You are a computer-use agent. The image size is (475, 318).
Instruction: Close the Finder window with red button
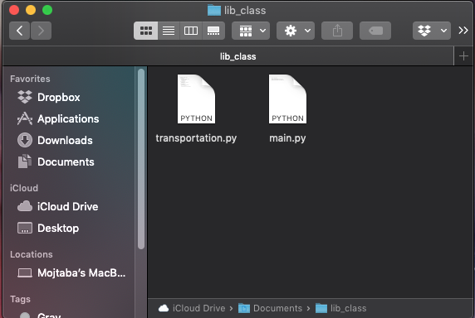pos(14,10)
